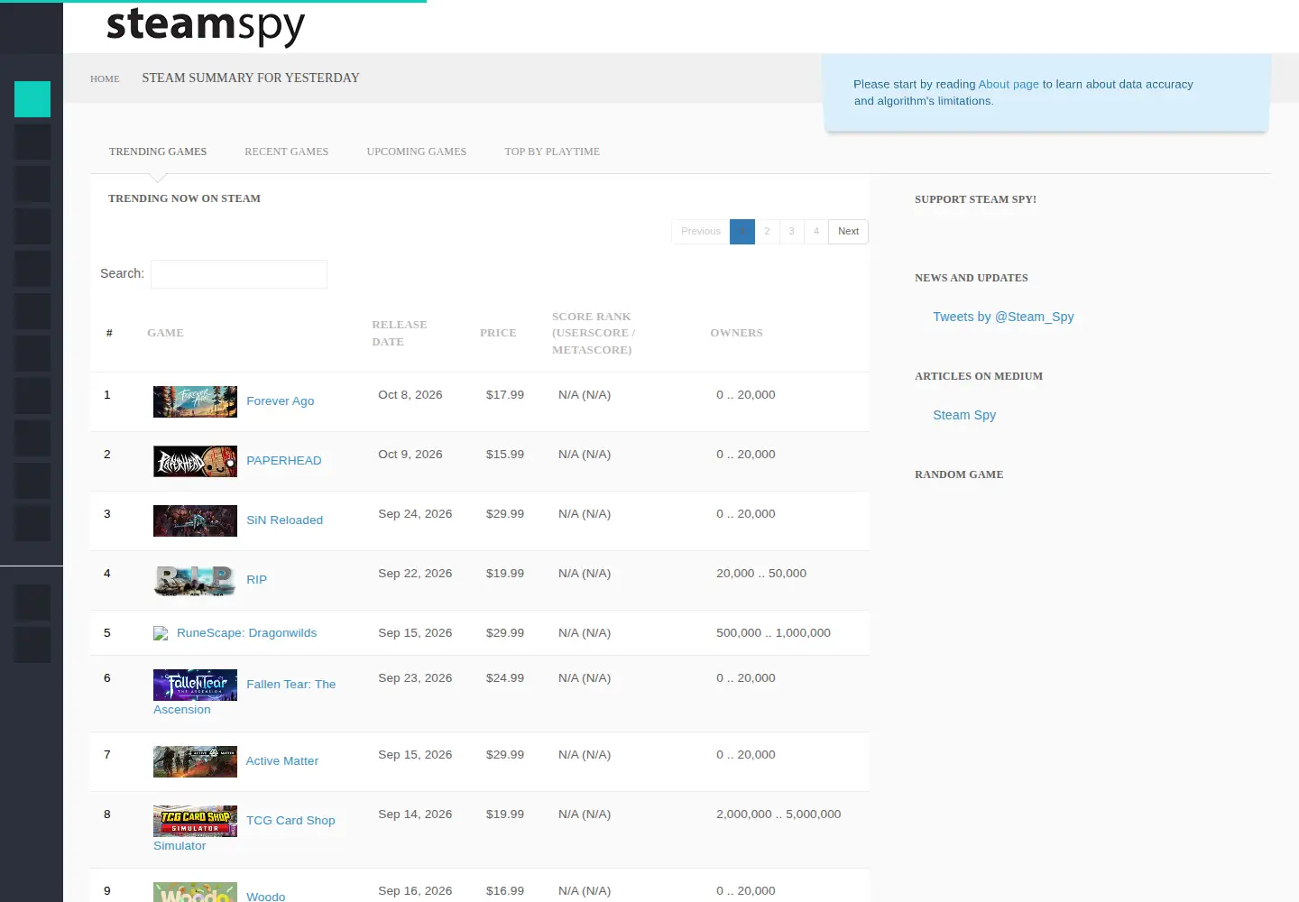Viewport: 1299px width, 902px height.
Task: Click the $29.99 price for RuneScape: Dragonwilds
Action: (505, 633)
